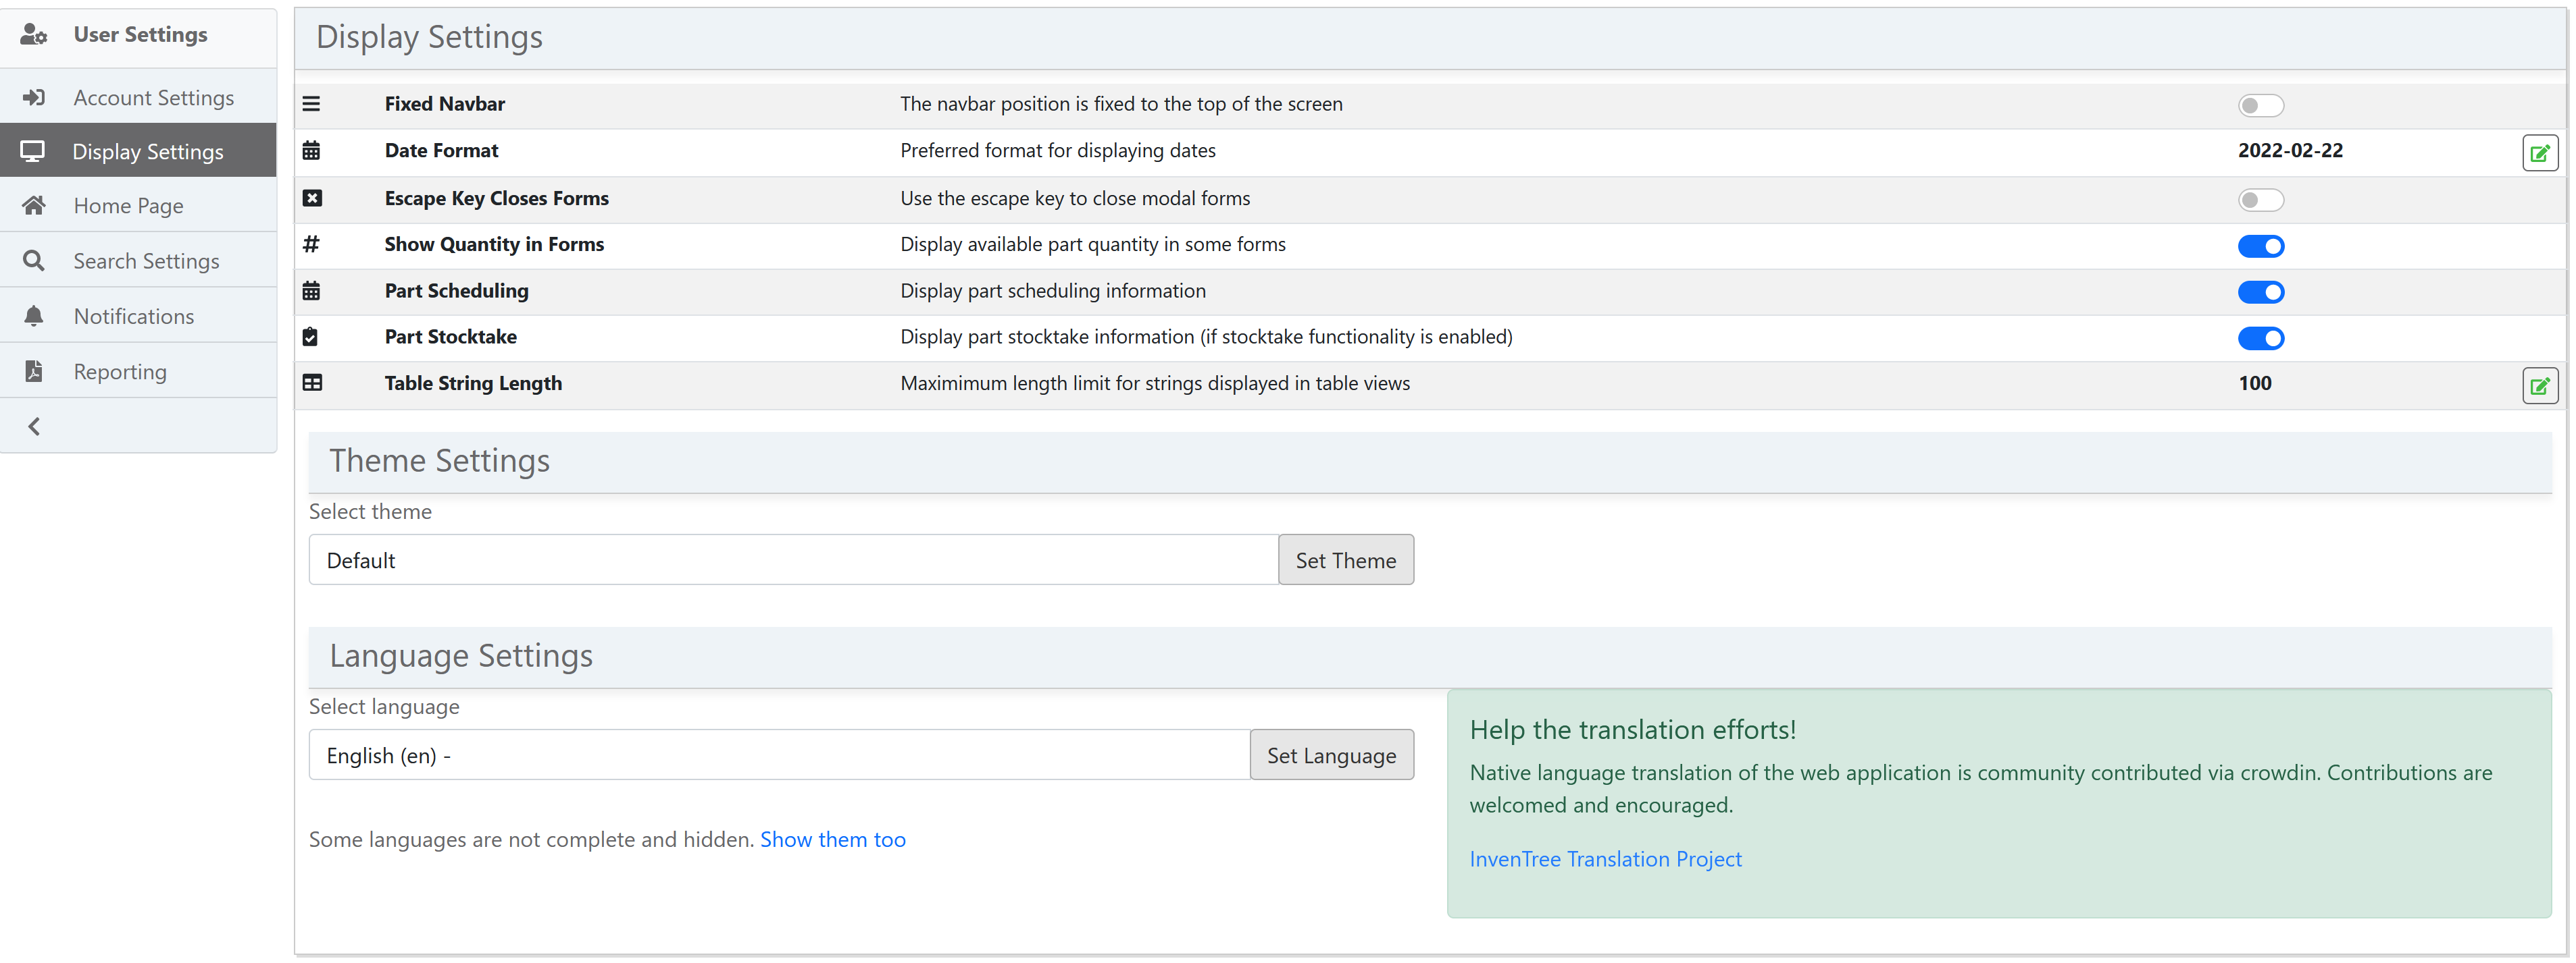Click the X icon beside Escape Key Closes Forms
Image resolution: width=2576 pixels, height=963 pixels.
point(312,198)
